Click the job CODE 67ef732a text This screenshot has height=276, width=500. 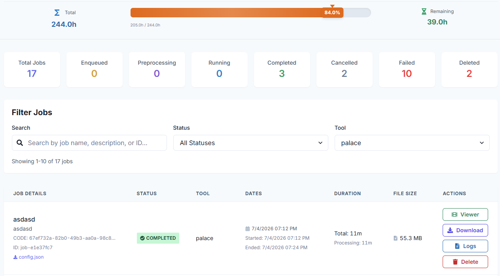point(64,238)
